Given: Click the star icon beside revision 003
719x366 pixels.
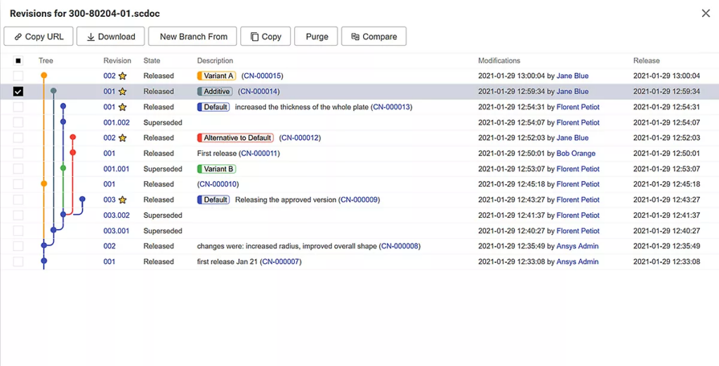Looking at the screenshot, I should (x=122, y=200).
